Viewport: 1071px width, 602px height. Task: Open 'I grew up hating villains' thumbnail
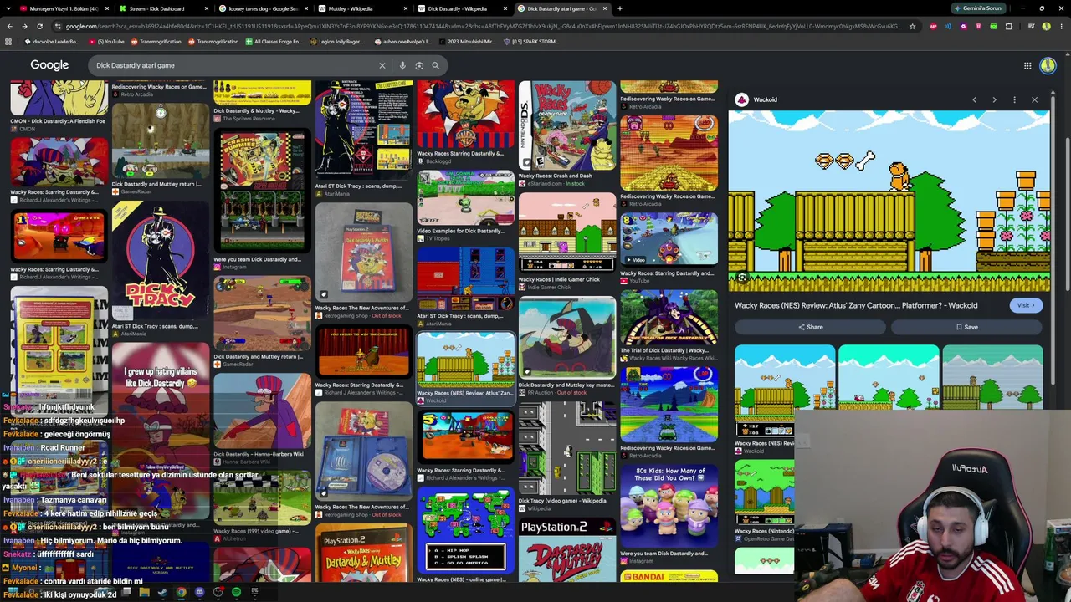coord(160,397)
